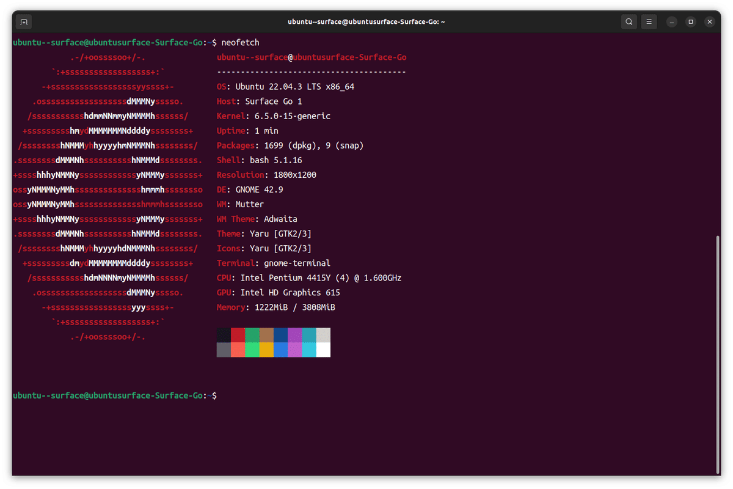Click the 'CPU: Intel Pentium 4415Y' line
Screen dimensions: 733x489
[309, 278]
